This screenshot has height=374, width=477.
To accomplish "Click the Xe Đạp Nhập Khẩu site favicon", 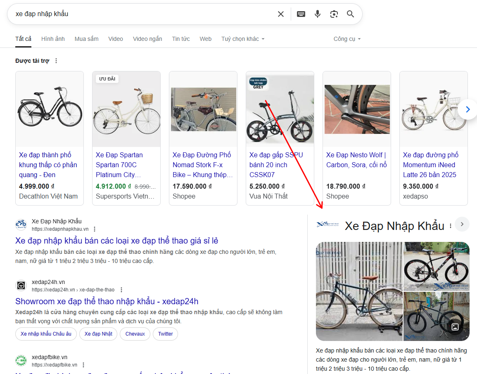I will point(21,225).
